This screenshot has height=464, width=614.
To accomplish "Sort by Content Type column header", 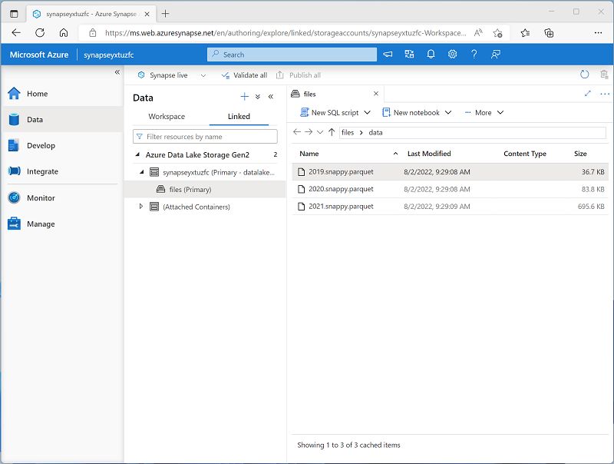I will pyautogui.click(x=525, y=154).
